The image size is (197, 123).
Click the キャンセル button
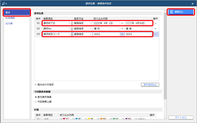tap(181, 117)
